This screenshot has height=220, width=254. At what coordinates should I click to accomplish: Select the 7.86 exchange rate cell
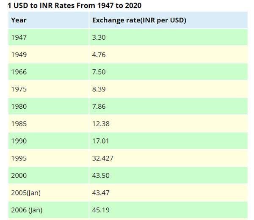99,106
